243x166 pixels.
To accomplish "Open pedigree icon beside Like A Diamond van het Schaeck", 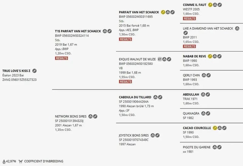I will [x=236, y=28].
